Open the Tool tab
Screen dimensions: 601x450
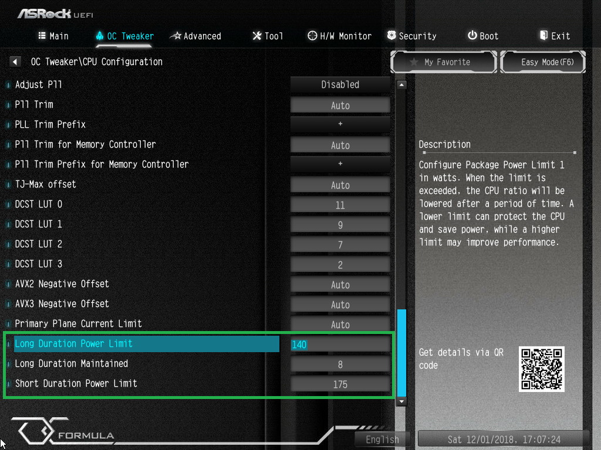(x=268, y=36)
